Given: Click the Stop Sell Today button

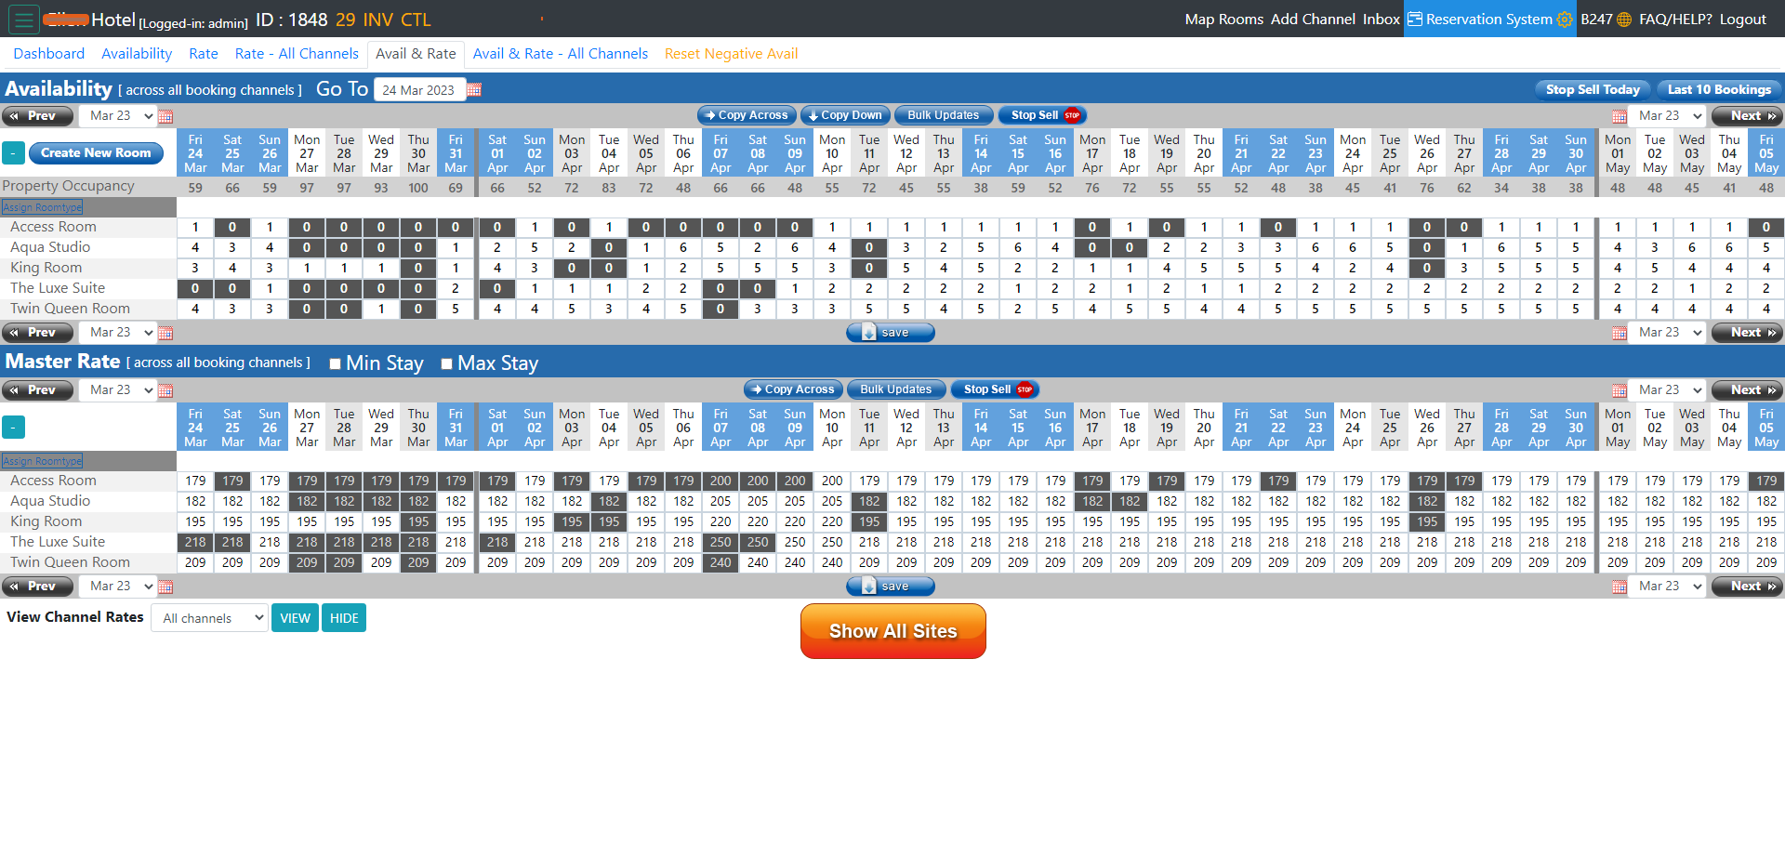Looking at the screenshot, I should (1593, 89).
